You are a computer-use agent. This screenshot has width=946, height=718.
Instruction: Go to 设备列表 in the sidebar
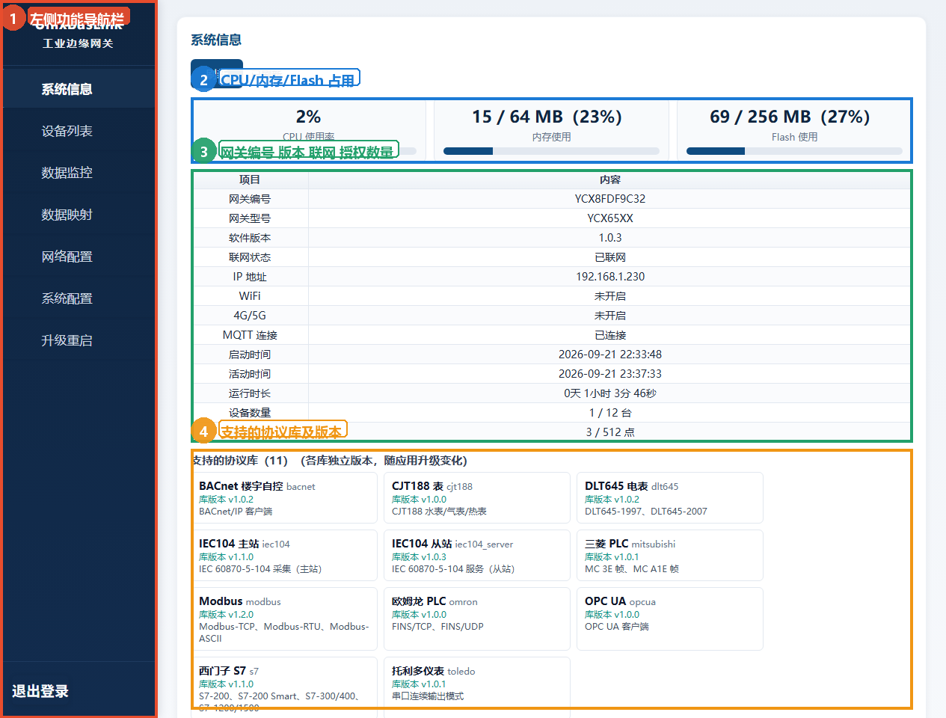coord(79,131)
